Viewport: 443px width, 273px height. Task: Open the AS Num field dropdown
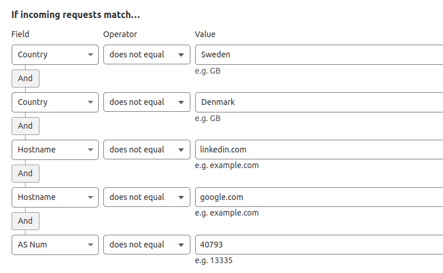[x=55, y=245]
